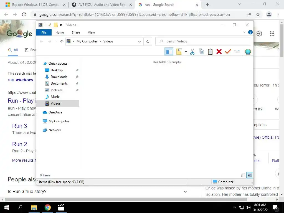The width and height of the screenshot is (284, 213).
Task: Reload the Chrome page
Action: coord(24,14)
